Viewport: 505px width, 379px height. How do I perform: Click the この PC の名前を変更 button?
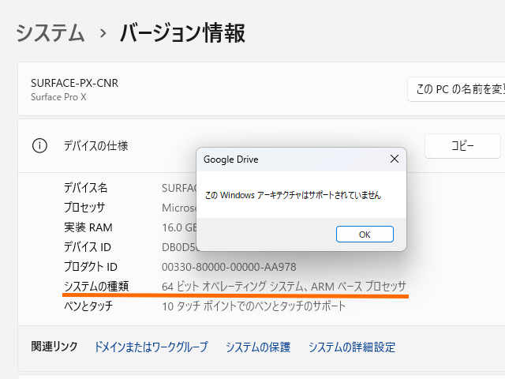(457, 89)
